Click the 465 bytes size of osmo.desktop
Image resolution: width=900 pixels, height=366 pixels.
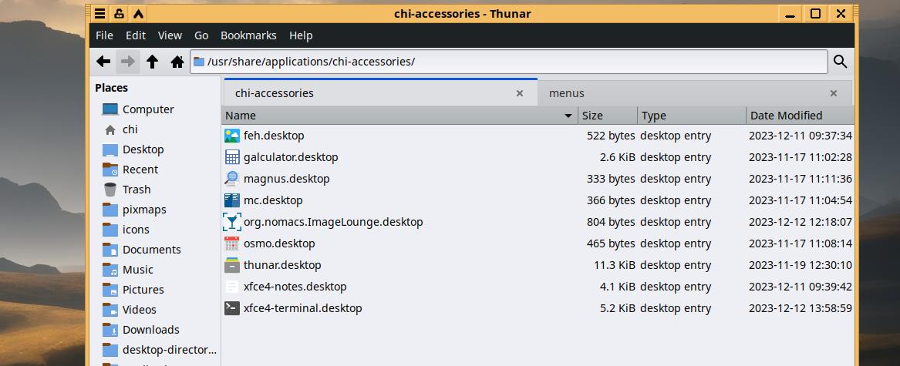click(x=611, y=243)
